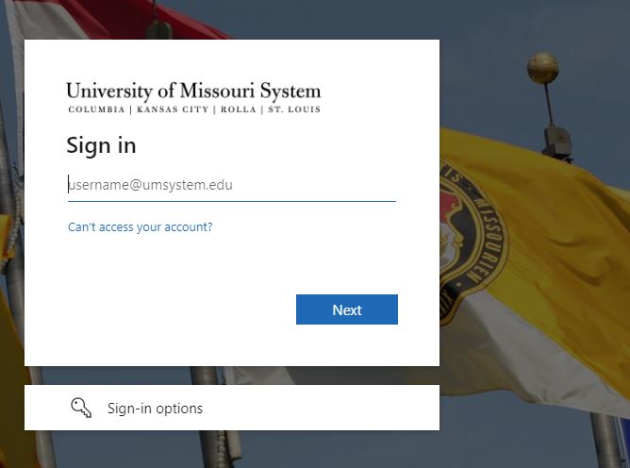Open the "Can't access your account?" link

coord(141,227)
